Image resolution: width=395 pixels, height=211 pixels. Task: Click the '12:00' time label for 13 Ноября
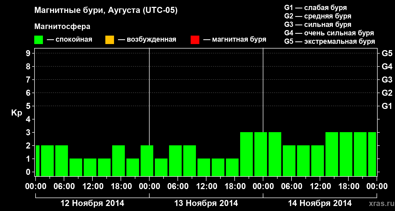coord(206,186)
